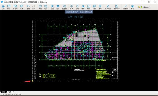Pick the yellow base point marker
The width and height of the screenshot is (158, 96).
point(32,81)
